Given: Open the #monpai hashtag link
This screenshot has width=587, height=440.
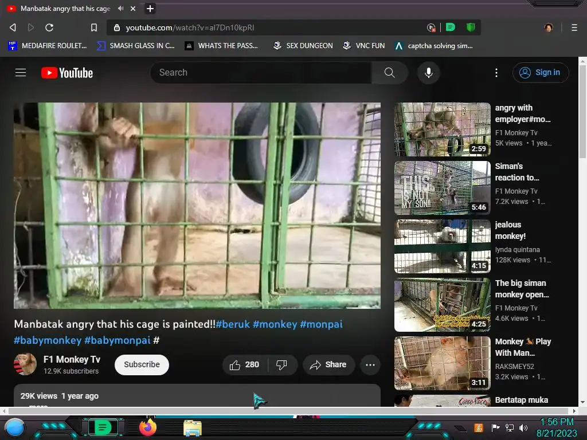Looking at the screenshot, I should click(x=321, y=324).
